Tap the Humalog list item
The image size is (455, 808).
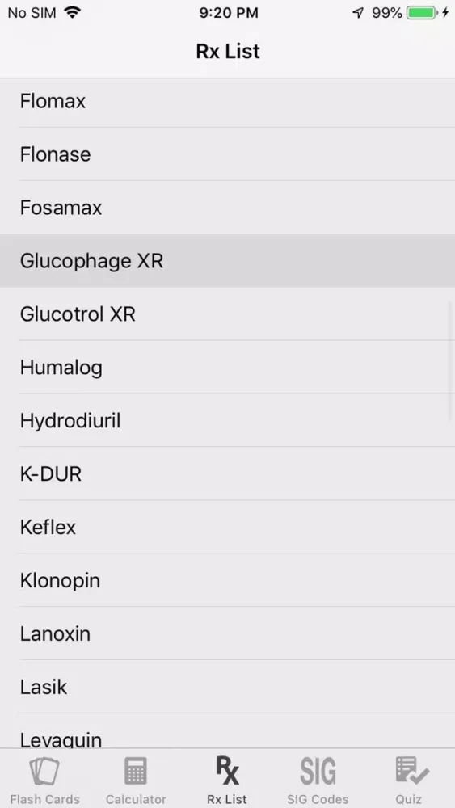point(227,367)
